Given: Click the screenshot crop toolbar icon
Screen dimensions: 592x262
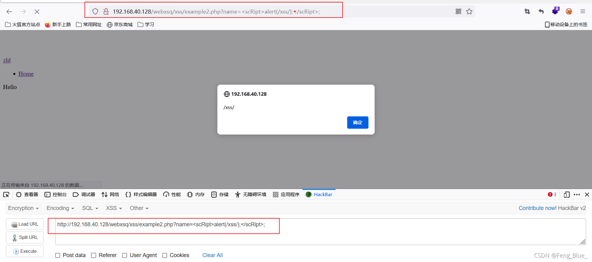Looking at the screenshot, I should click(527, 11).
